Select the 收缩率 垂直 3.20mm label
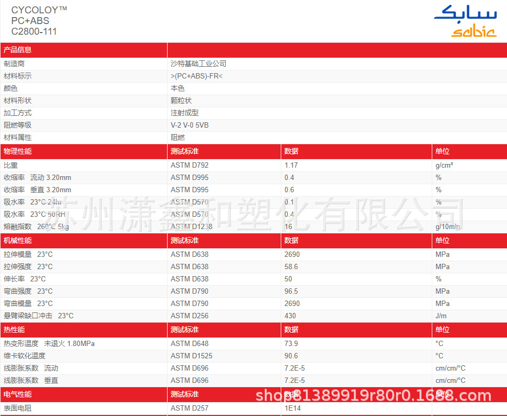This screenshot has width=507, height=416. pos(37,190)
